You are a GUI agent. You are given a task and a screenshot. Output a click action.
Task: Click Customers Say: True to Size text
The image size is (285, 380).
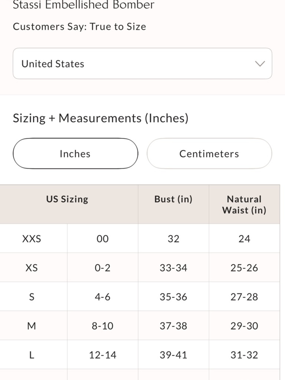[x=80, y=27]
